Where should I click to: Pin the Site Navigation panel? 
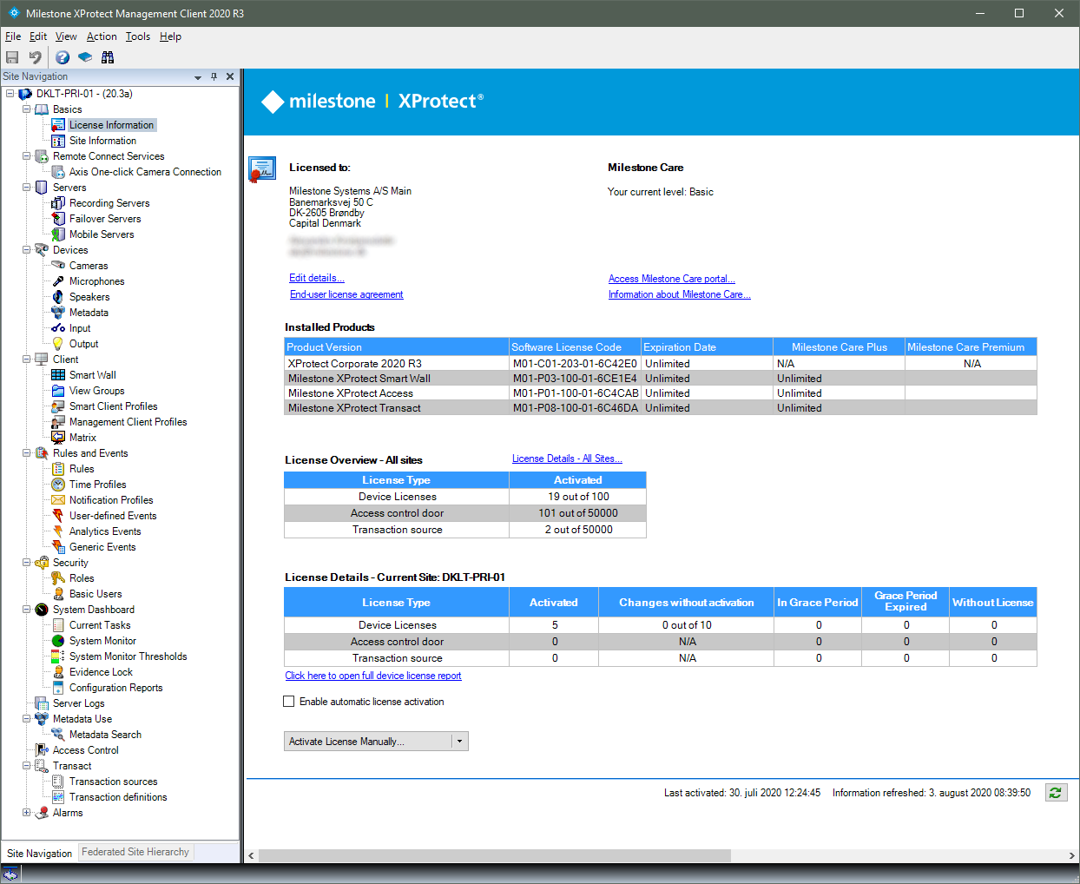coord(214,76)
